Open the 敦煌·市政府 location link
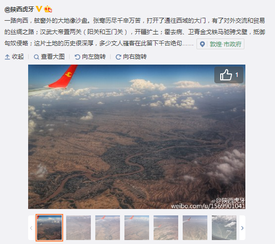Screen dimensions: 275x244 tap(226, 44)
